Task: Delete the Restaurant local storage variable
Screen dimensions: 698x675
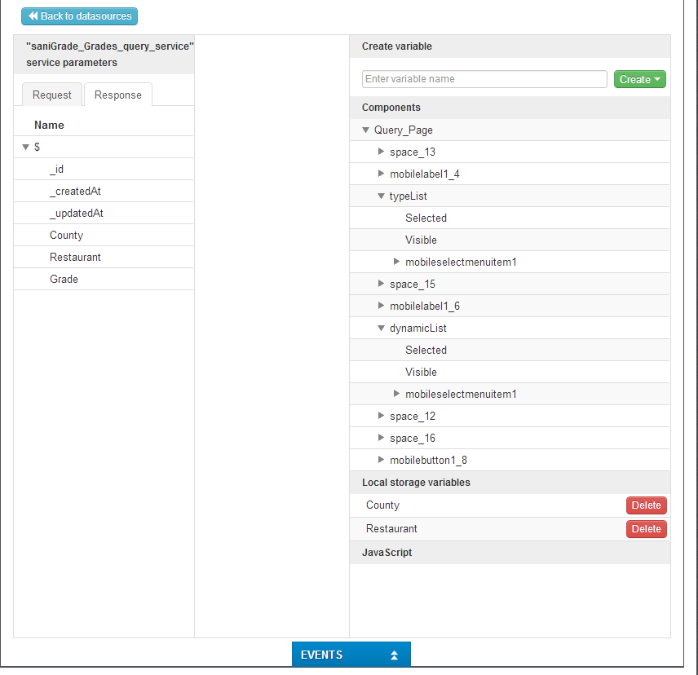Action: (646, 529)
